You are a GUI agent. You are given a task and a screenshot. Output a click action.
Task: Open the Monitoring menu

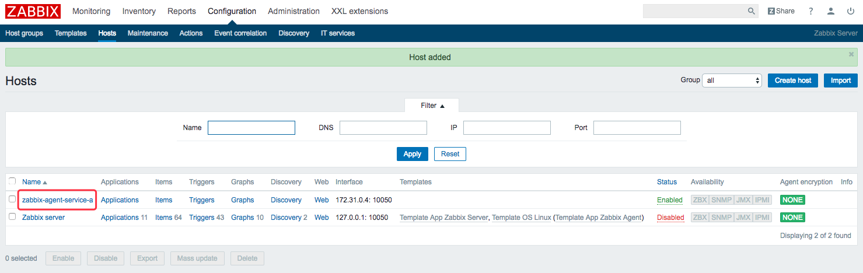coord(91,11)
